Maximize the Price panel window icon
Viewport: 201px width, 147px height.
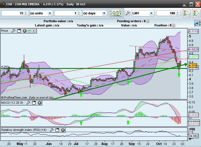(x=19, y=31)
